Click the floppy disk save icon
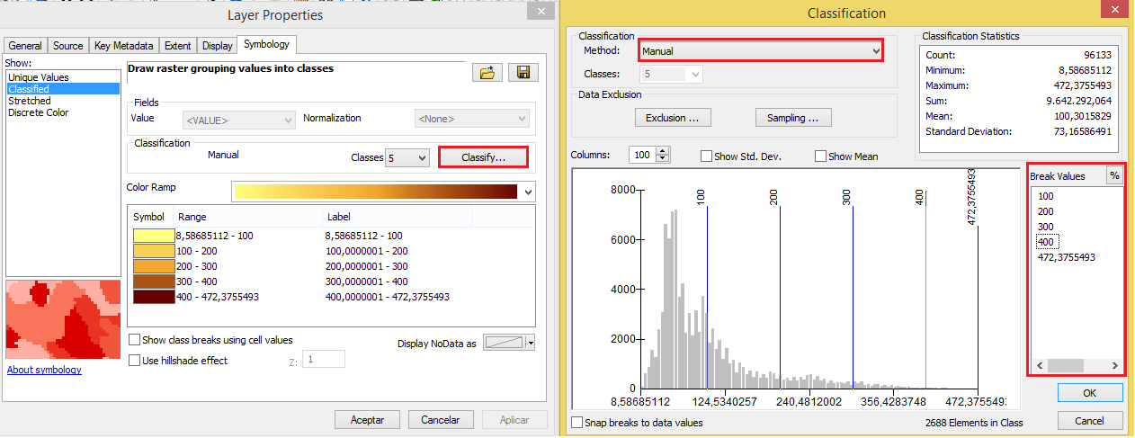The width and height of the screenshot is (1135, 438). coord(523,73)
